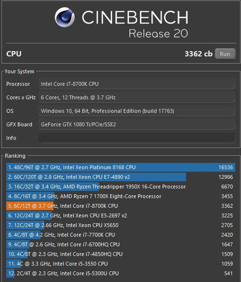Image resolution: width=241 pixels, height=282 pixels.
Task: Click the Cores x GHz field
Action: 137,97
